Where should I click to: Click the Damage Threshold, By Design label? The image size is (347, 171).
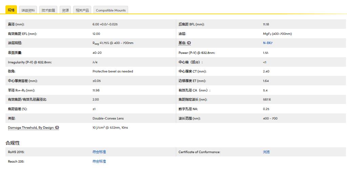click(x=31, y=128)
